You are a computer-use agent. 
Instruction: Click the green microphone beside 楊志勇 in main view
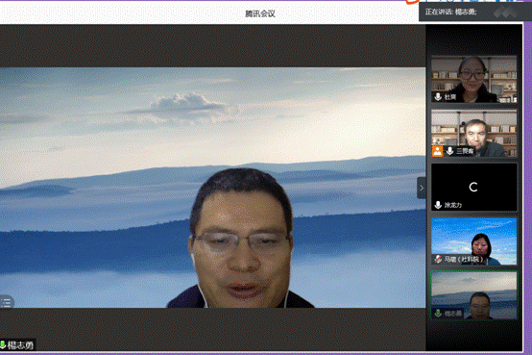(3, 345)
